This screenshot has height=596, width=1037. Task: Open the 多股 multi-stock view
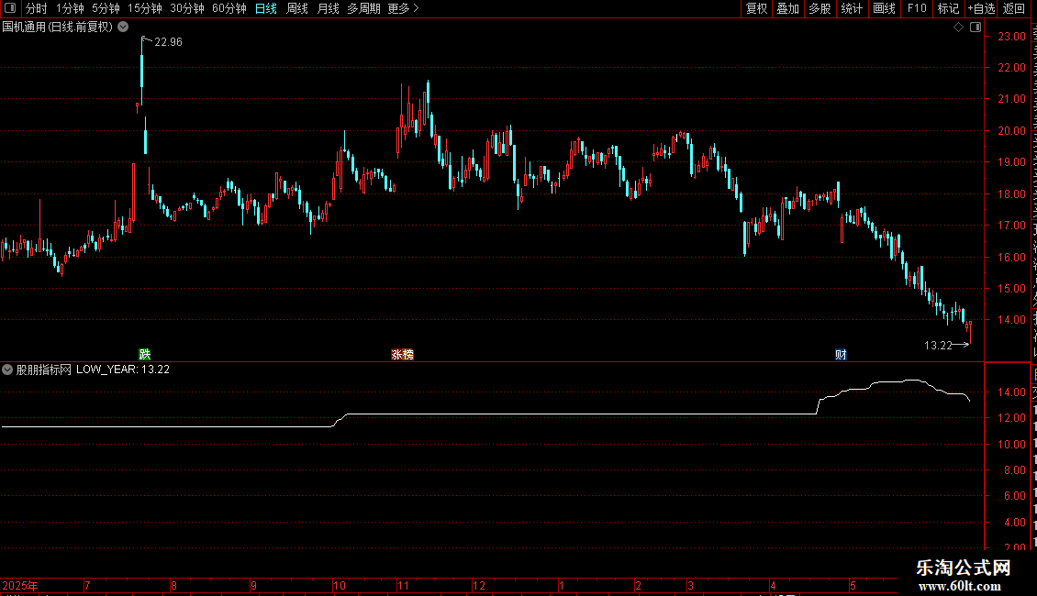tap(820, 8)
